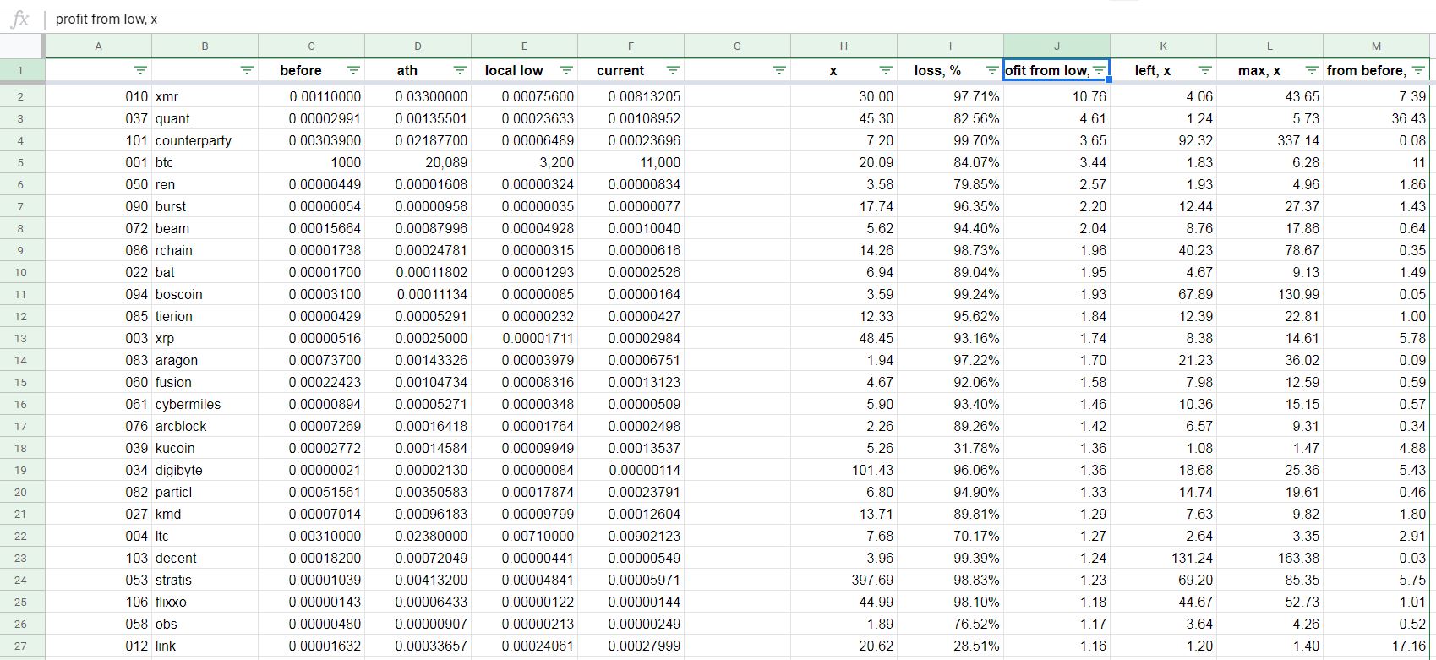
Task: Click the 'btc' cell
Action: click(205, 162)
